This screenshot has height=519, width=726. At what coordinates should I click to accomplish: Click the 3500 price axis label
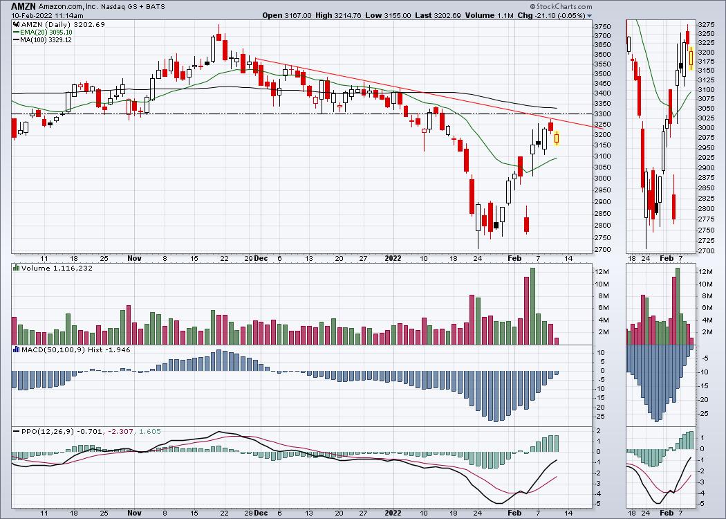[x=602, y=74]
